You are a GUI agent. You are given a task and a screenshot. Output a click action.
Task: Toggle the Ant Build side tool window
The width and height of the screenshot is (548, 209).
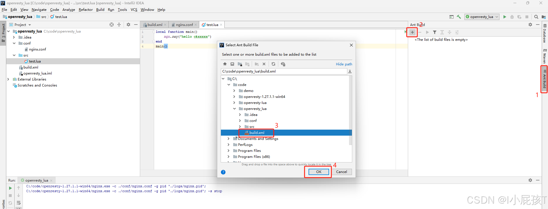click(x=545, y=79)
